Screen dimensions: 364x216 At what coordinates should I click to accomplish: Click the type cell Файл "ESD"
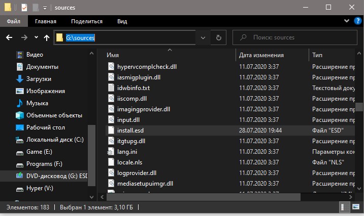click(x=328, y=131)
